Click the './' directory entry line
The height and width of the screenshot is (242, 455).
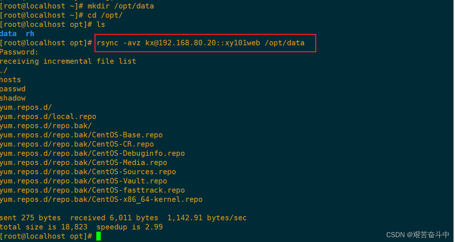pos(4,70)
